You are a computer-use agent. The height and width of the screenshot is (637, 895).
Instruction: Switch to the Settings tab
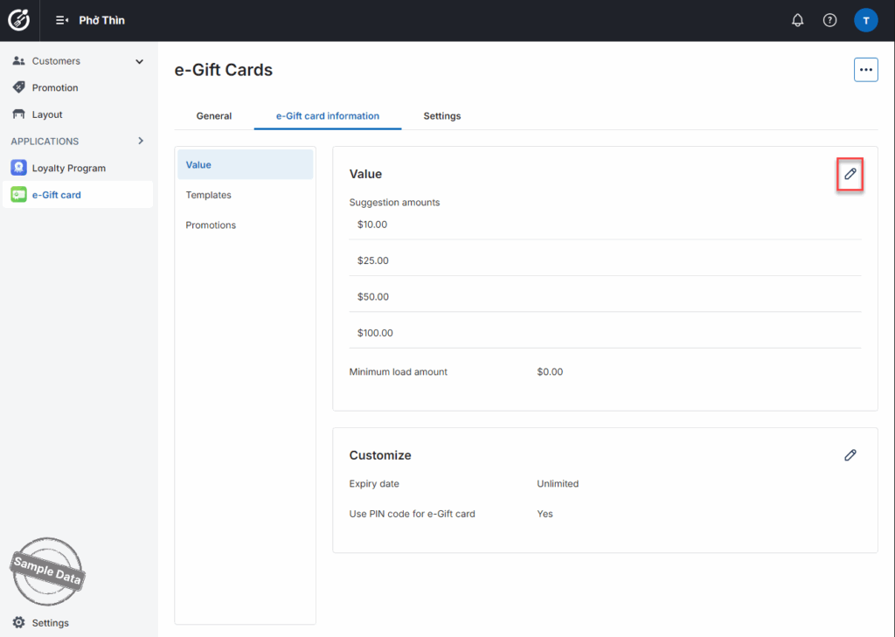441,115
